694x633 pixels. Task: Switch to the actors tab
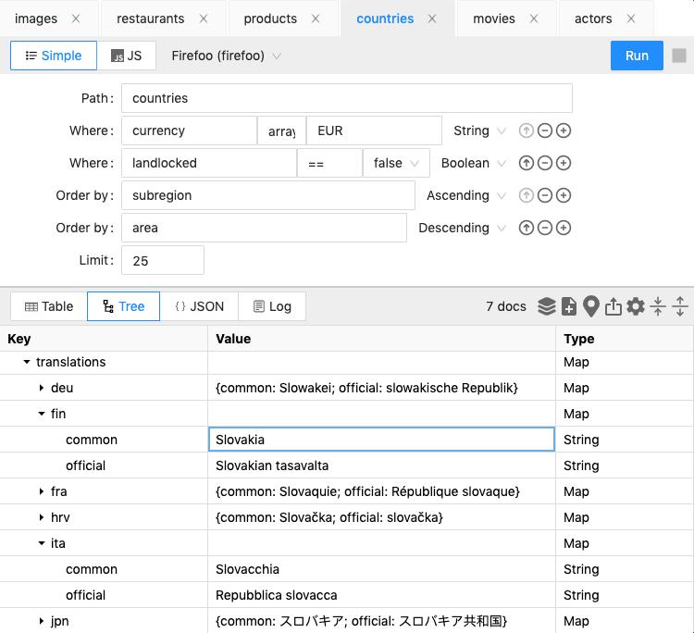(x=593, y=19)
